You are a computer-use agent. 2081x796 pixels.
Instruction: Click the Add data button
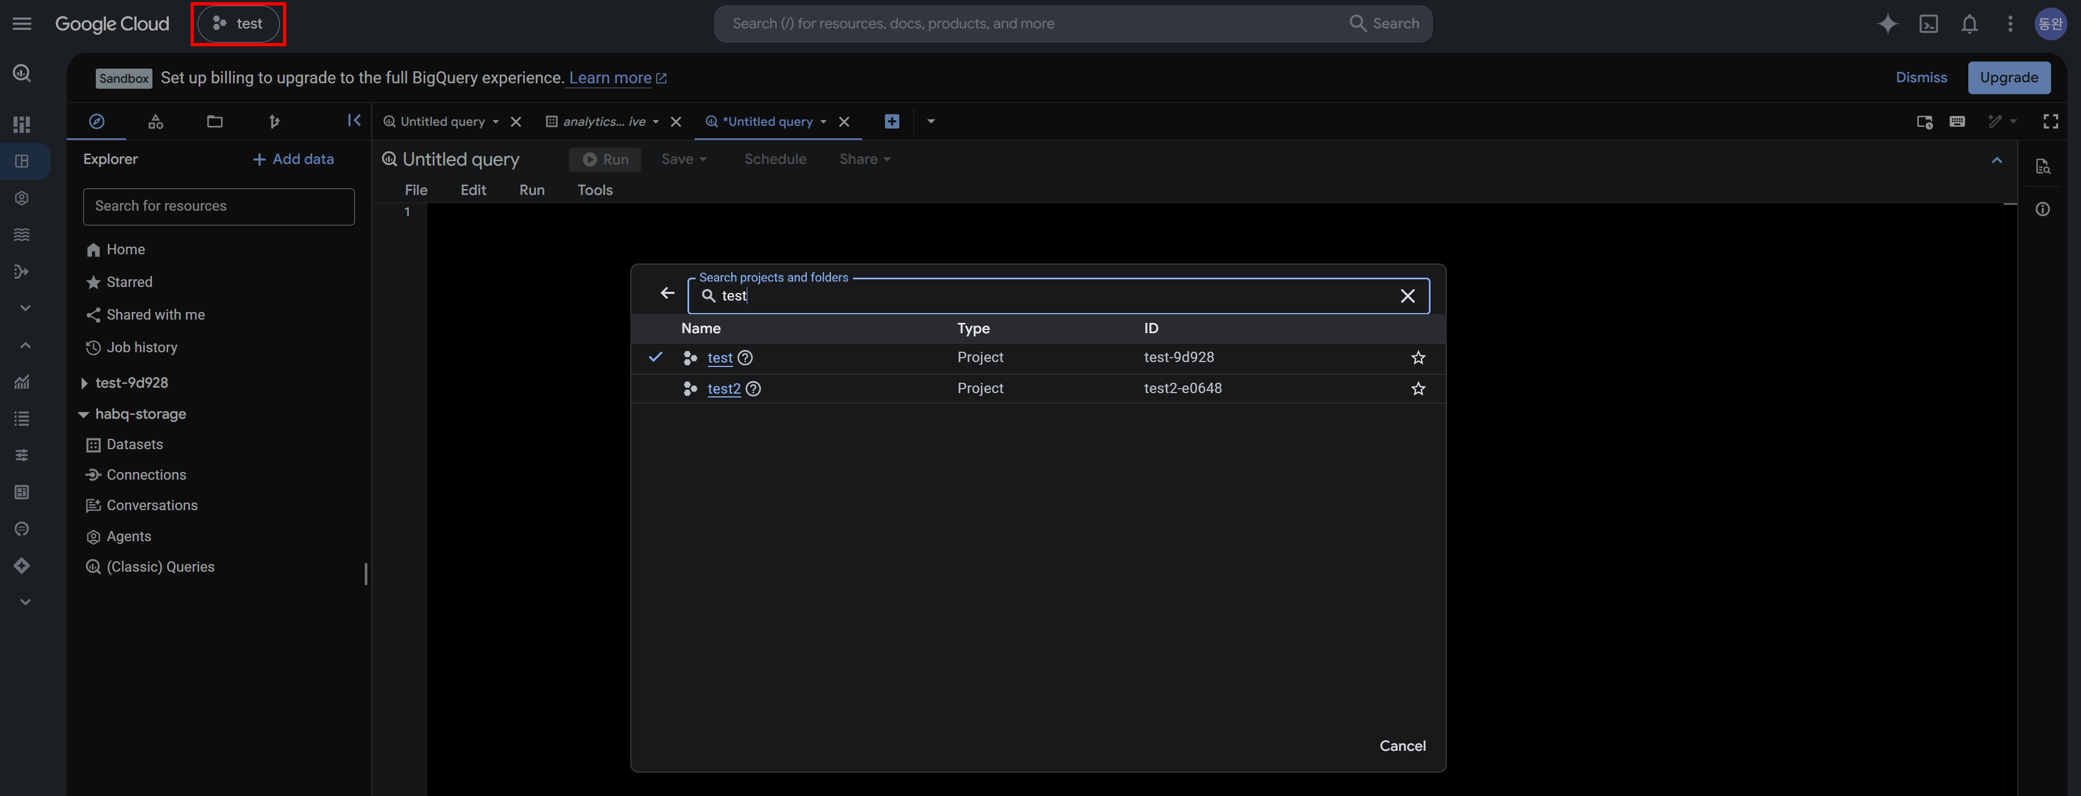click(293, 159)
